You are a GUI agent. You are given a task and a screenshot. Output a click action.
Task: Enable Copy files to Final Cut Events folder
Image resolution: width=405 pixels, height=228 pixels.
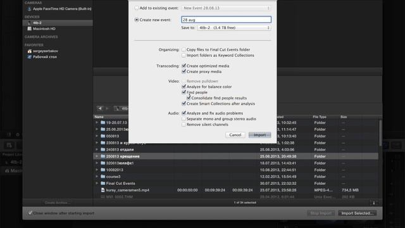click(184, 49)
